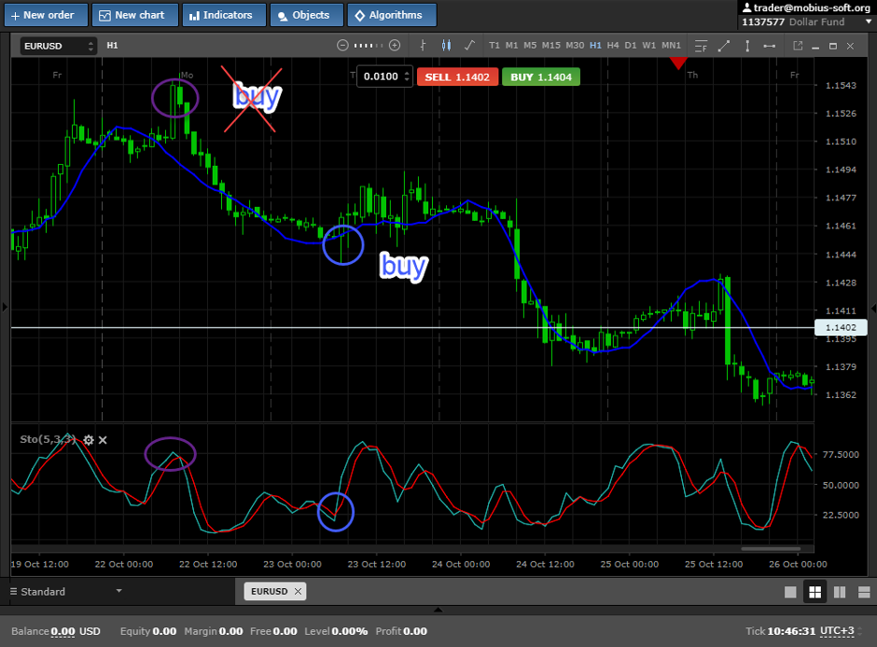Click the Equity 0.00 value

pyautogui.click(x=164, y=631)
